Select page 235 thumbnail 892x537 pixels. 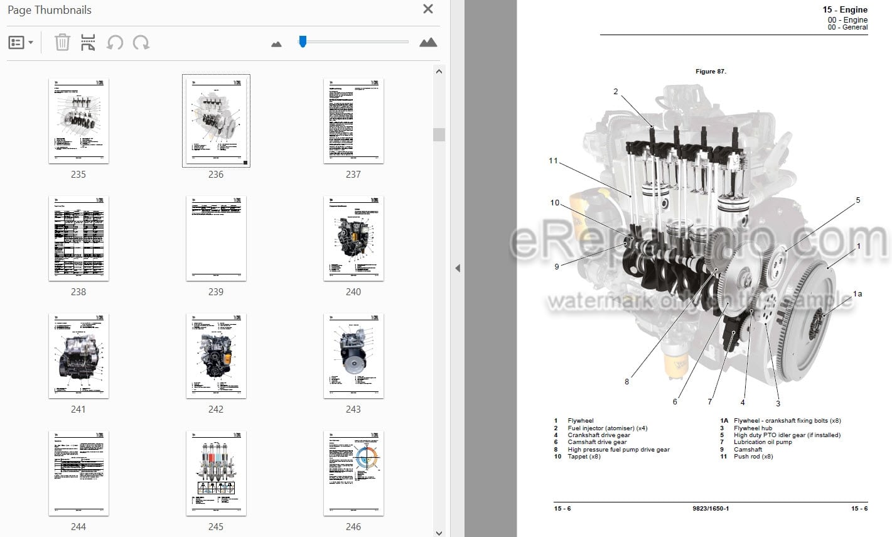click(x=78, y=121)
